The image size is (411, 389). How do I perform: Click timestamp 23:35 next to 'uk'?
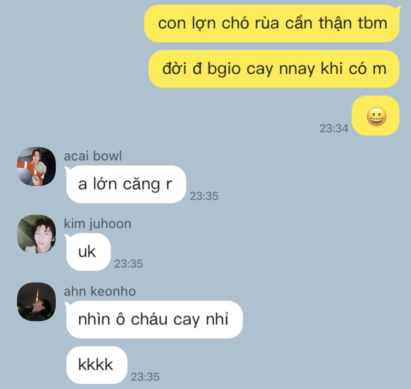(128, 264)
